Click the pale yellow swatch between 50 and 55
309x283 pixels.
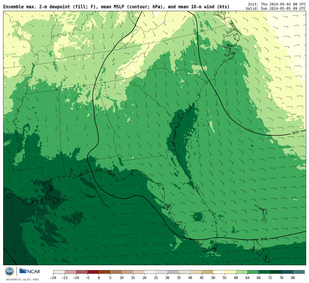click(219, 272)
